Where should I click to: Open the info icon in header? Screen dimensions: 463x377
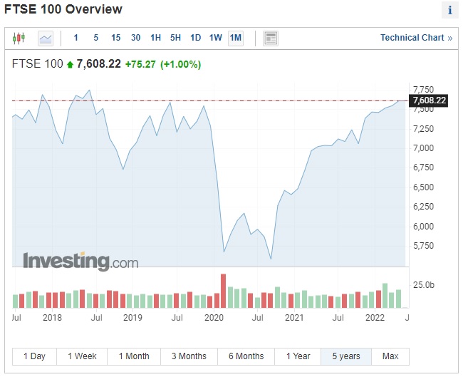tap(449, 10)
